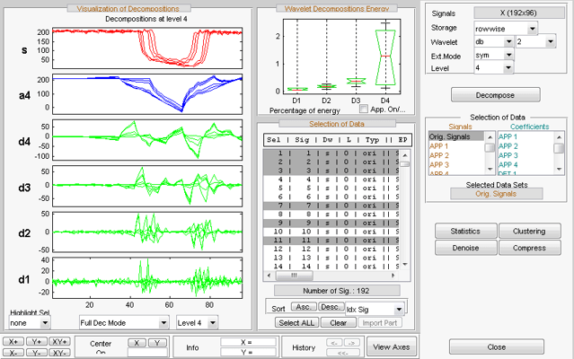Click the Info Y value field
The image size is (574, 359).
click(x=248, y=353)
